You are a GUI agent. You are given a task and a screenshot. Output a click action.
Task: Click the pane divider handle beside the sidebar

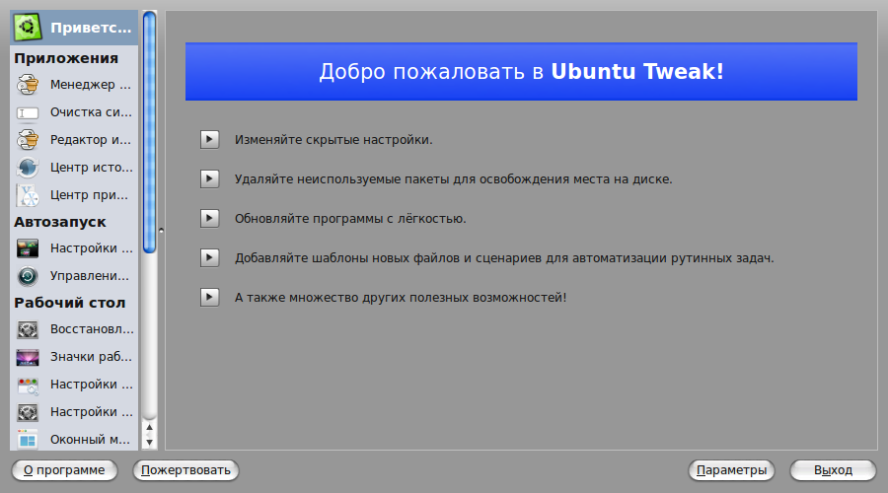[161, 231]
